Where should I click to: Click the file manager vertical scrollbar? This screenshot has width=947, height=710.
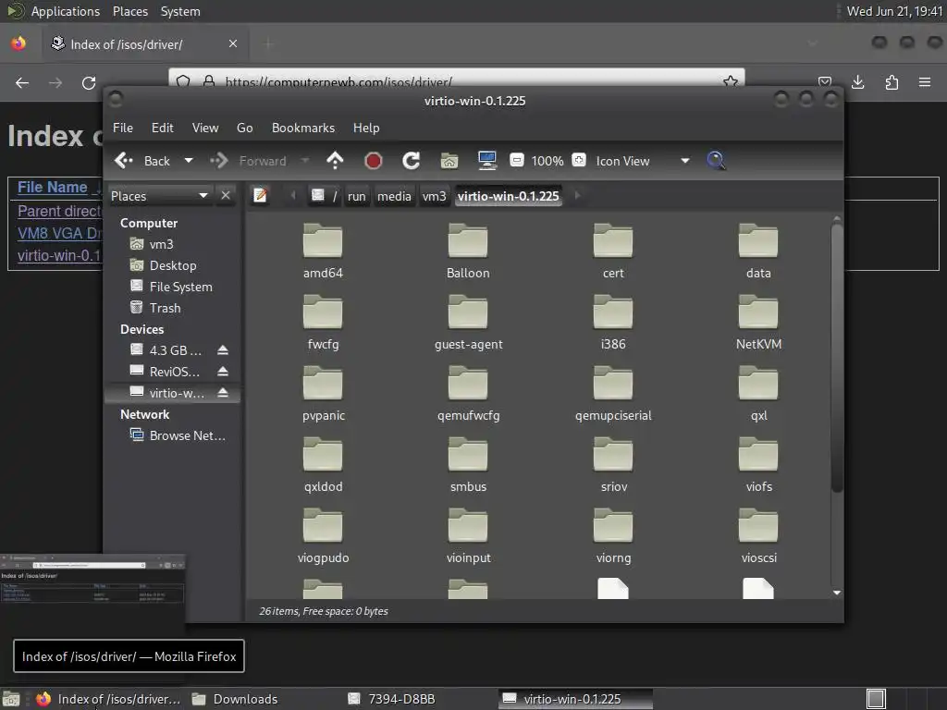click(x=836, y=358)
